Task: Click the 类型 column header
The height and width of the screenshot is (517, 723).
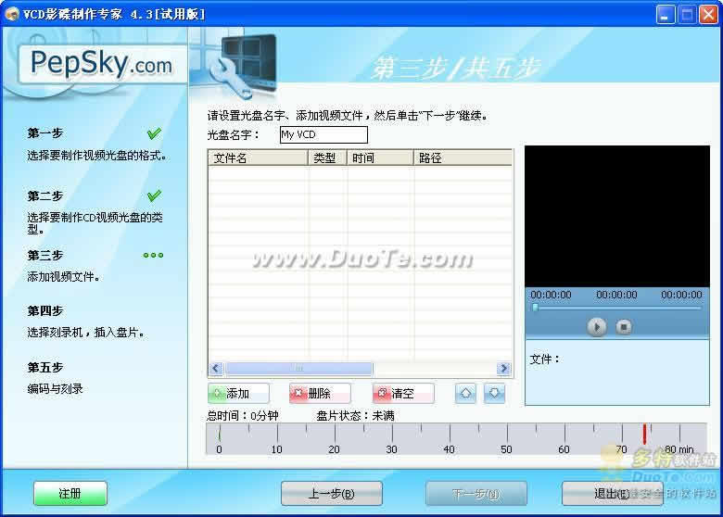Action: [x=327, y=158]
